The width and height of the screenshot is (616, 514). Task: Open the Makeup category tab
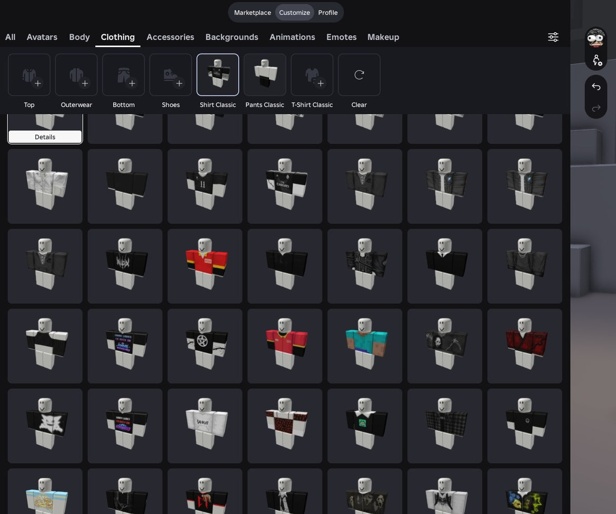pos(383,37)
